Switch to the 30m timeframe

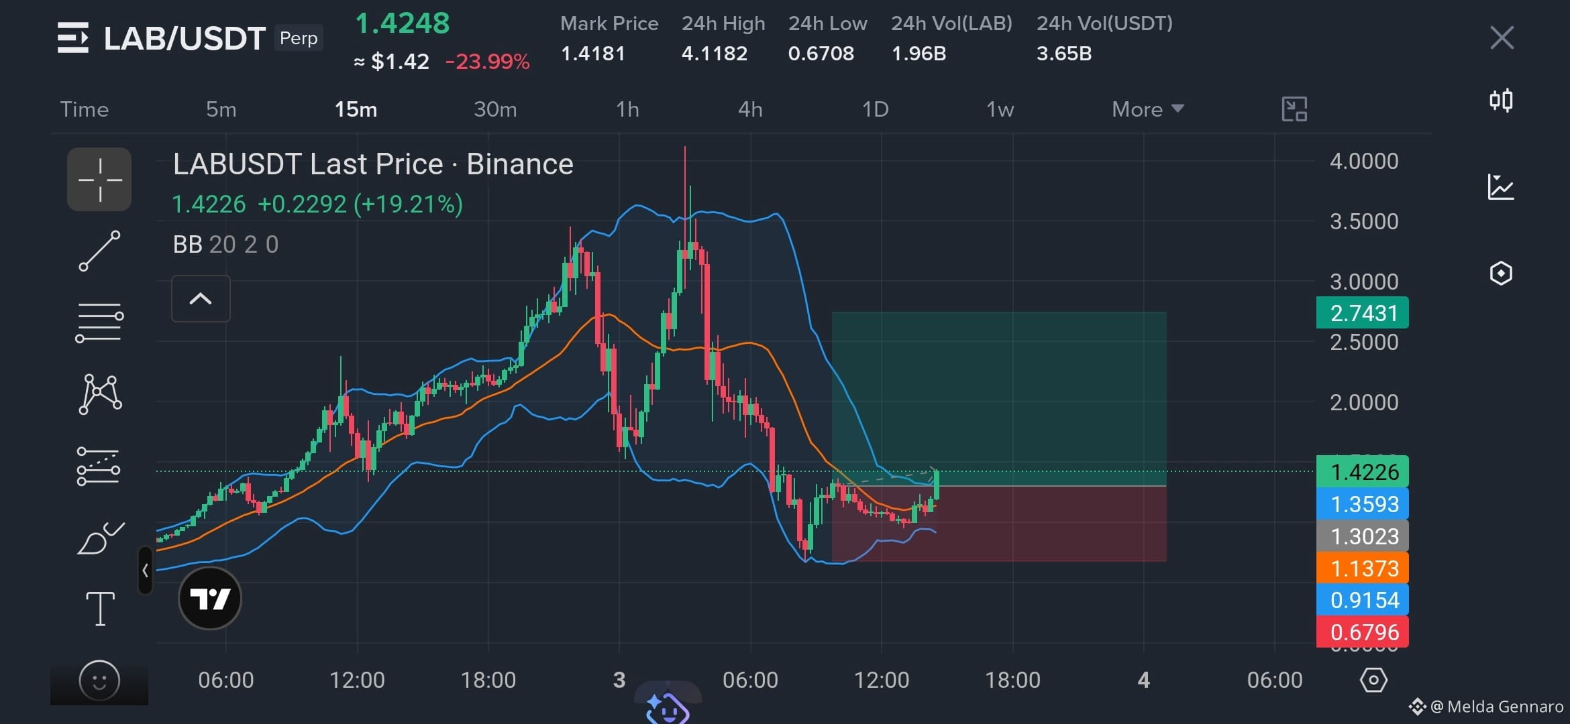click(495, 109)
